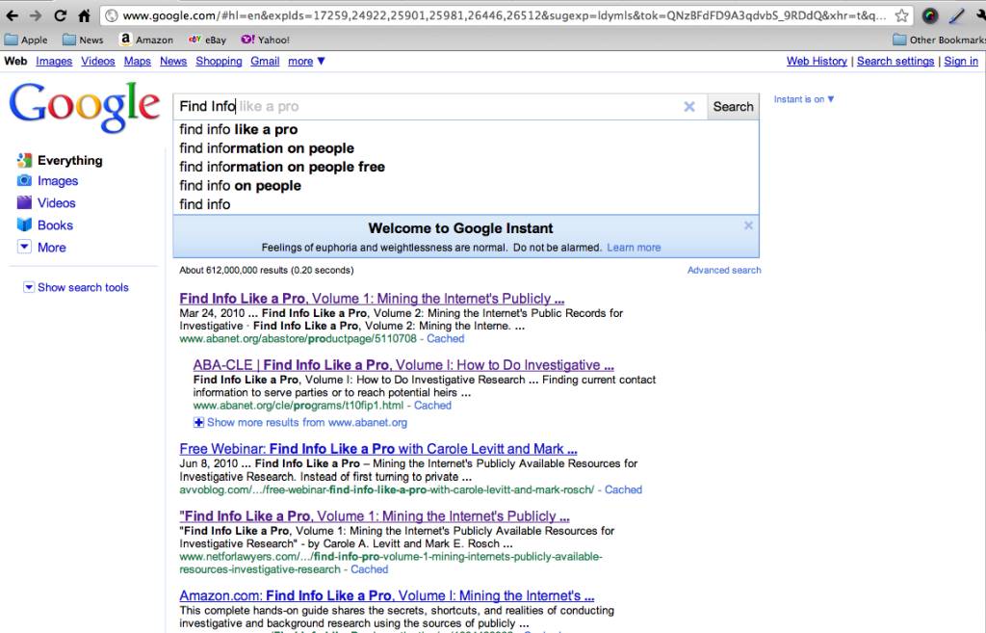The image size is (986, 633).
Task: Select the Videos icon in the left sidebar
Action: pos(23,203)
